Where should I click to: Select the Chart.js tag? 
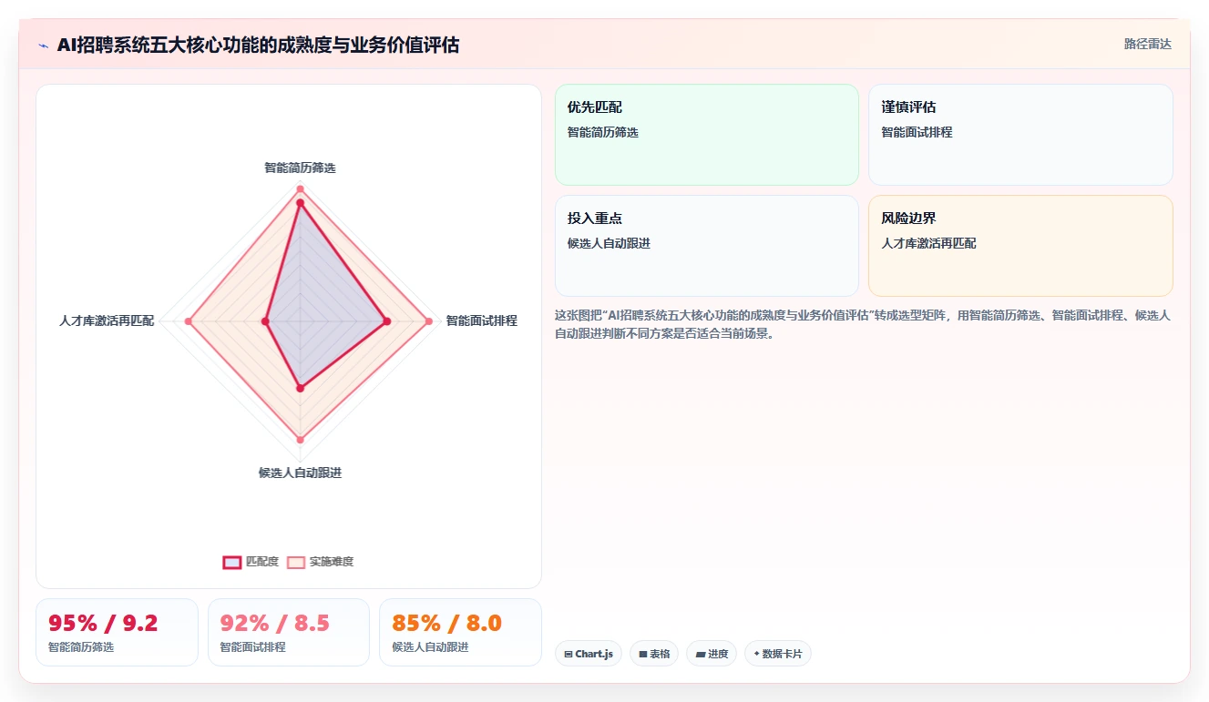pyautogui.click(x=589, y=654)
